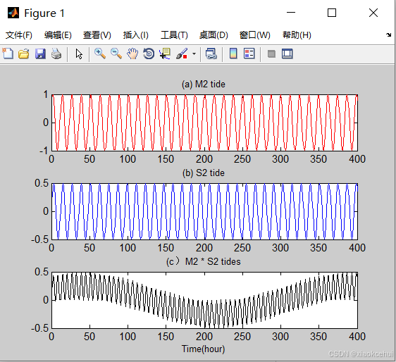Screen dimensions: 396x362
Task: Open the 插入(I) menu
Action: click(x=135, y=35)
